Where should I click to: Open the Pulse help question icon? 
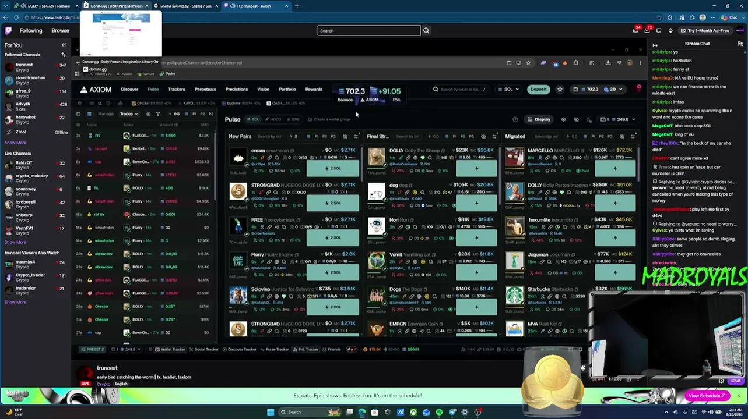point(515,119)
